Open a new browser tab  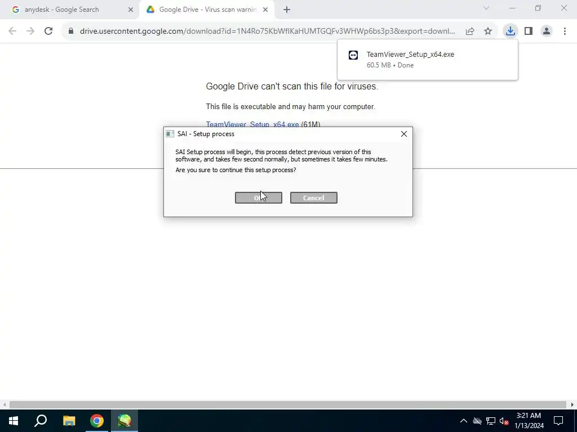(x=287, y=10)
